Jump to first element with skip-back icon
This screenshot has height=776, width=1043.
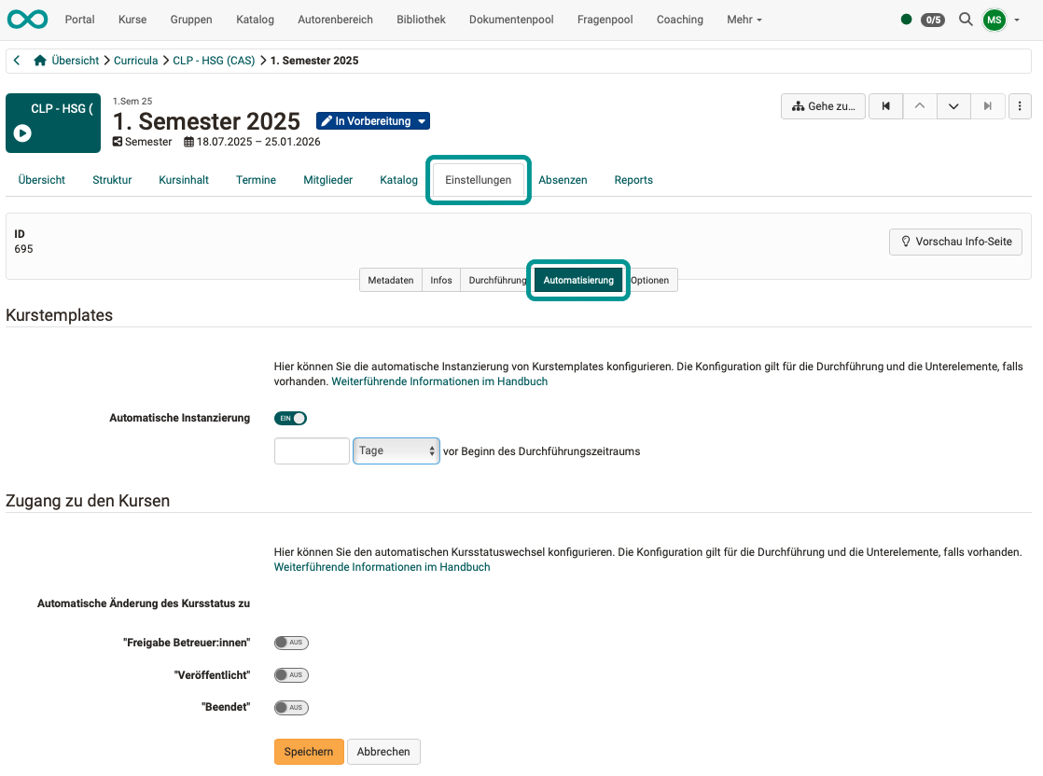(885, 106)
